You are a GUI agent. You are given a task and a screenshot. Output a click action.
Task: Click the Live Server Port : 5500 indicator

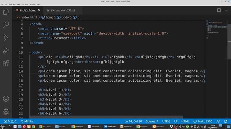click(x=203, y=121)
